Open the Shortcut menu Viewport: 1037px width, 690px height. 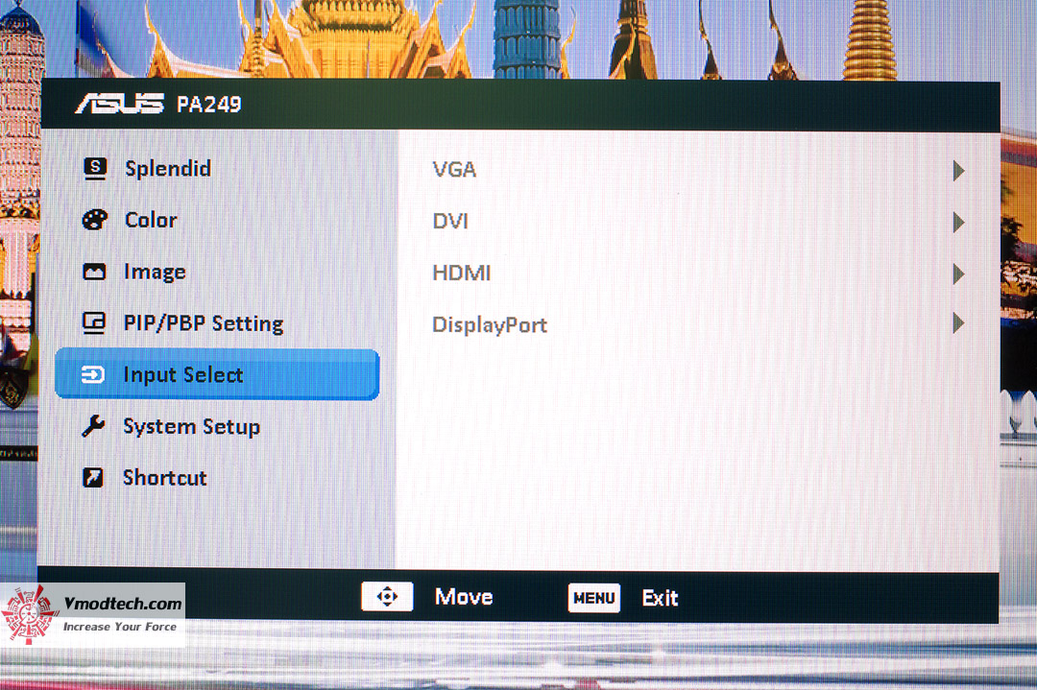point(165,478)
